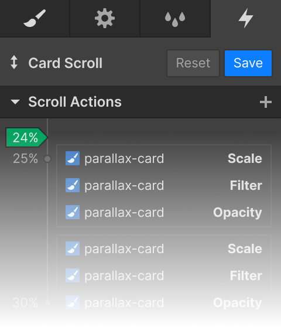Open the Style Manager droplets tab
The width and height of the screenshot is (281, 327).
click(175, 18)
